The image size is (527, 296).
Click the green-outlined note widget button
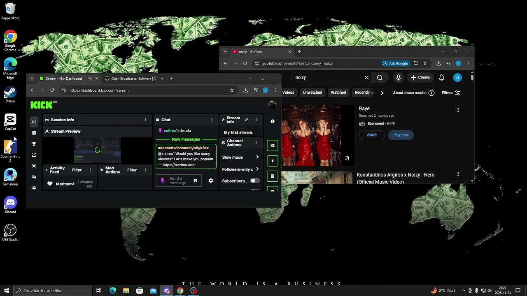[x=272, y=176]
